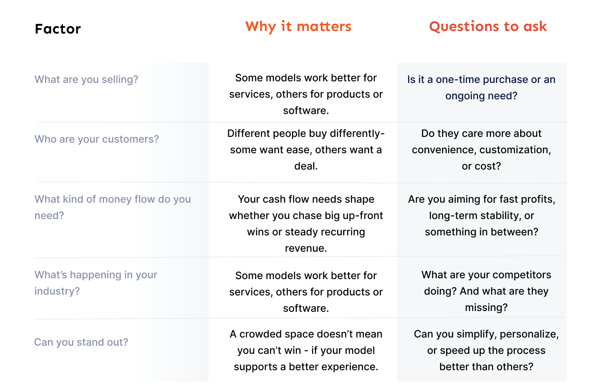
Task: Click the 'Factor' column header
Action: click(x=58, y=29)
